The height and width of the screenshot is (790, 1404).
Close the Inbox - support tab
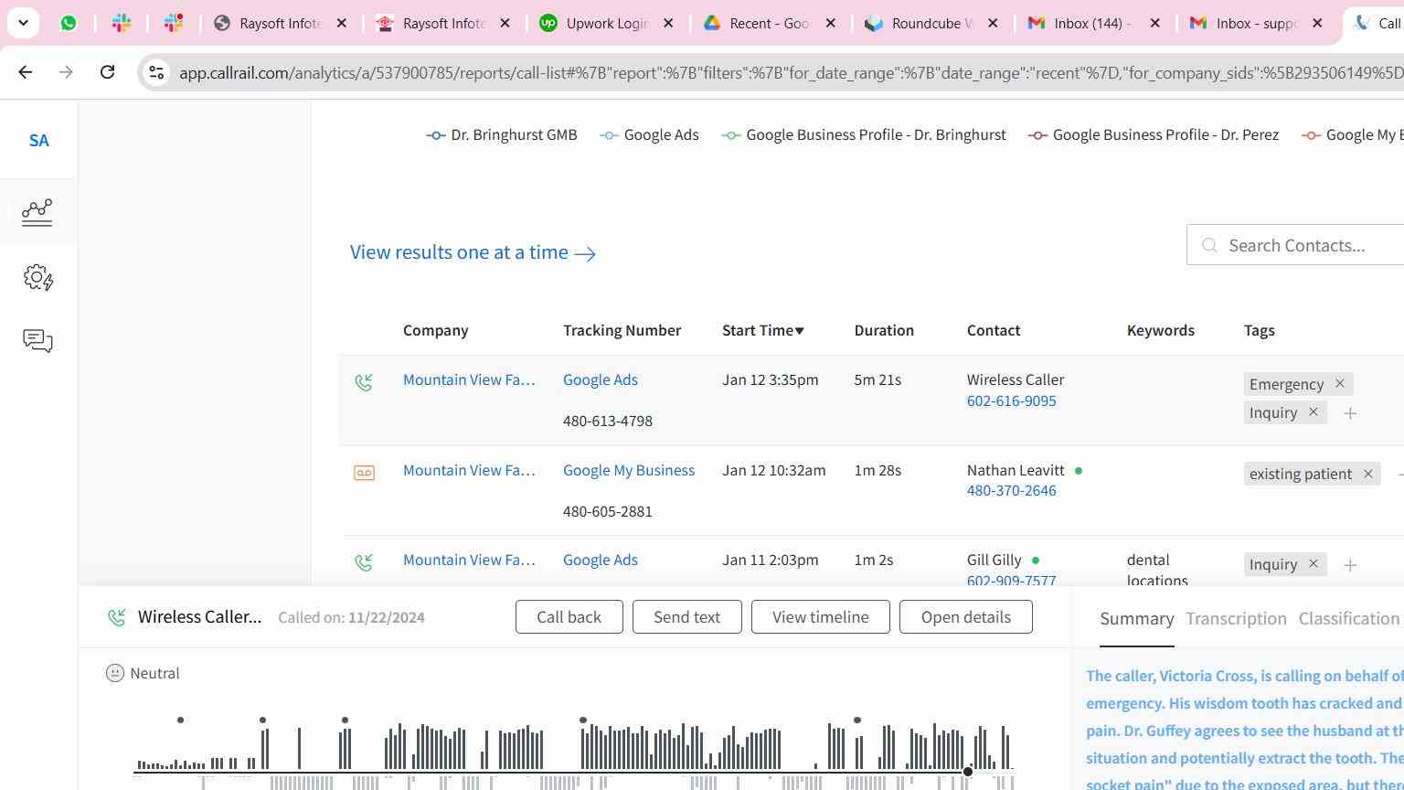point(1317,23)
